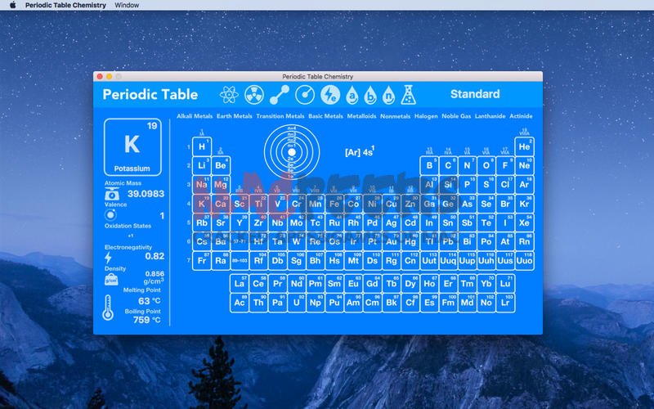Screen dimensions: 654x409
Task: Filter by Halogen category
Action: (x=426, y=116)
